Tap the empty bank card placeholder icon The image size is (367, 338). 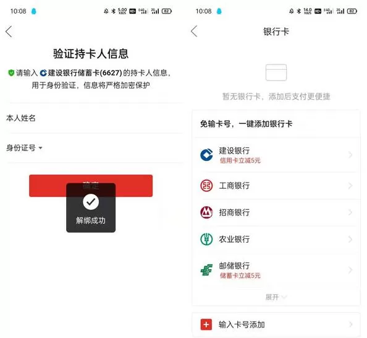276,72
